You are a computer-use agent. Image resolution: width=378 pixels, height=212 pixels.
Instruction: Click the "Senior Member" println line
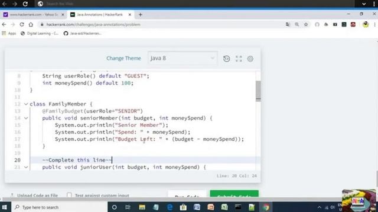112,125
